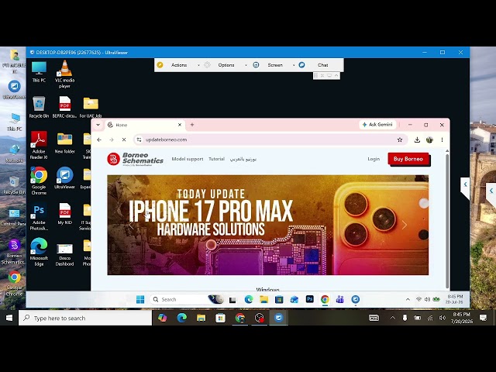Open the My NID PDF file
Viewport: 496px width, 372px height.
[64, 214]
